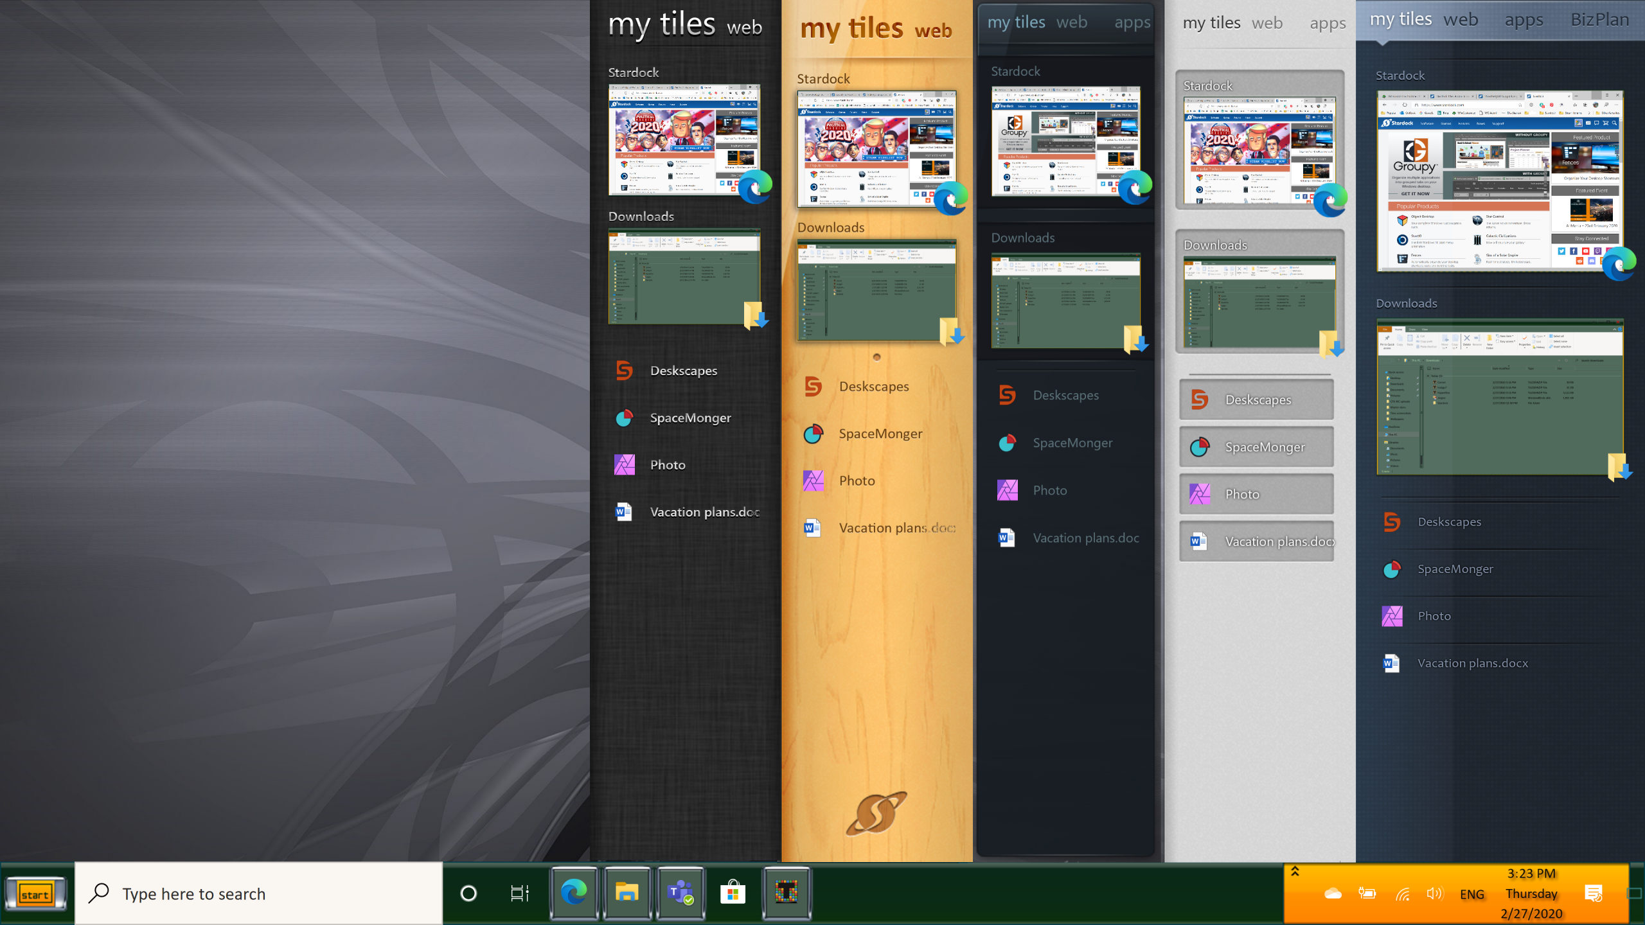Click the Start button on taskbar
The width and height of the screenshot is (1645, 925).
click(35, 894)
